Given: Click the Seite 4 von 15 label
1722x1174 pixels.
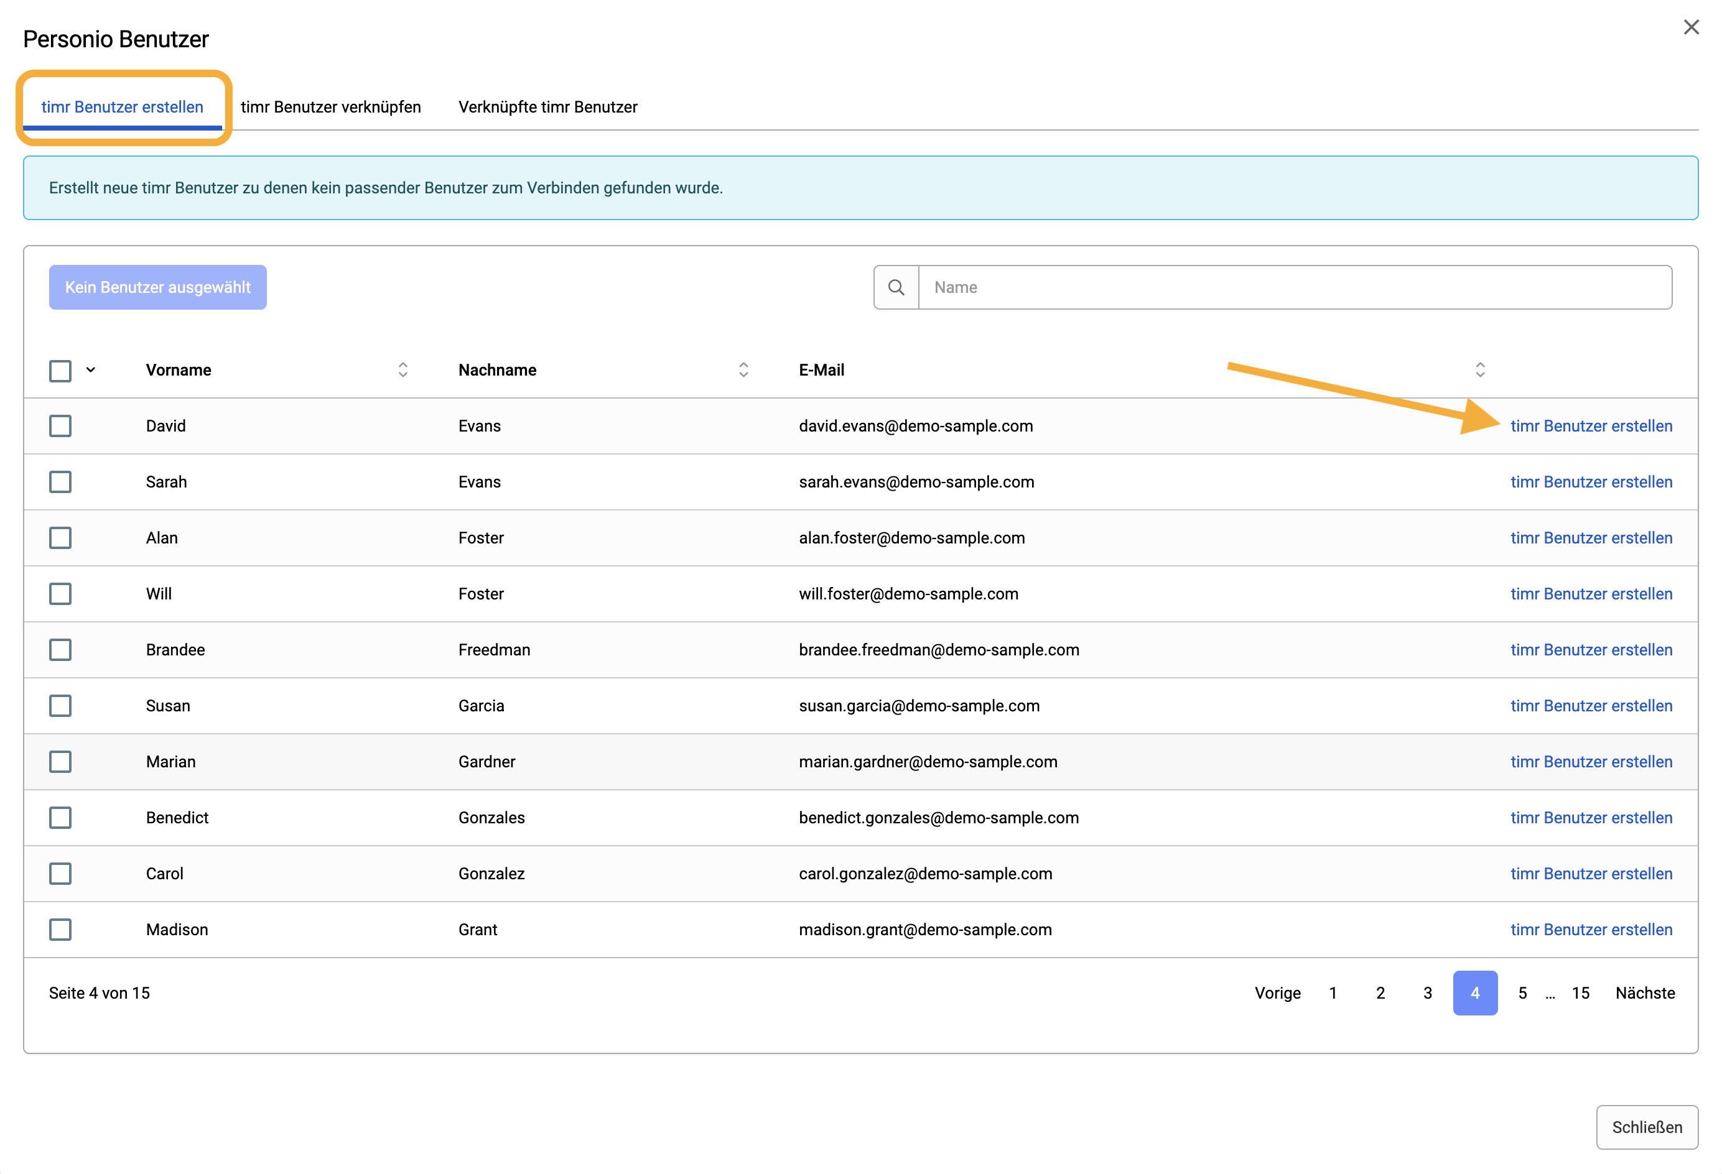Looking at the screenshot, I should (100, 993).
